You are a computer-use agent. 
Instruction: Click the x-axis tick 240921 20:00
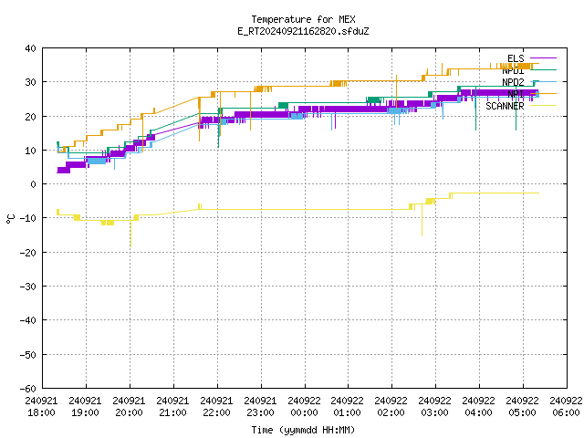point(129,407)
